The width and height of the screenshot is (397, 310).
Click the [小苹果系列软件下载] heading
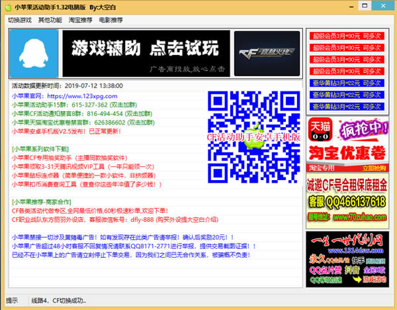(x=40, y=149)
